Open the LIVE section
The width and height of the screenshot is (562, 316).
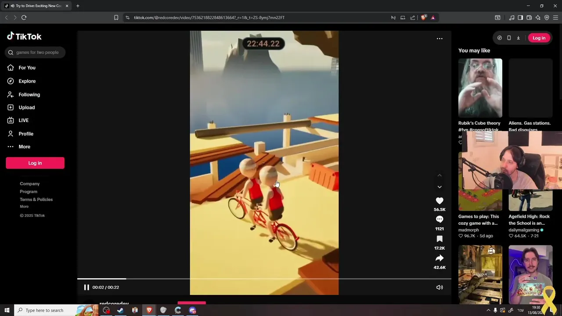pyautogui.click(x=18, y=120)
